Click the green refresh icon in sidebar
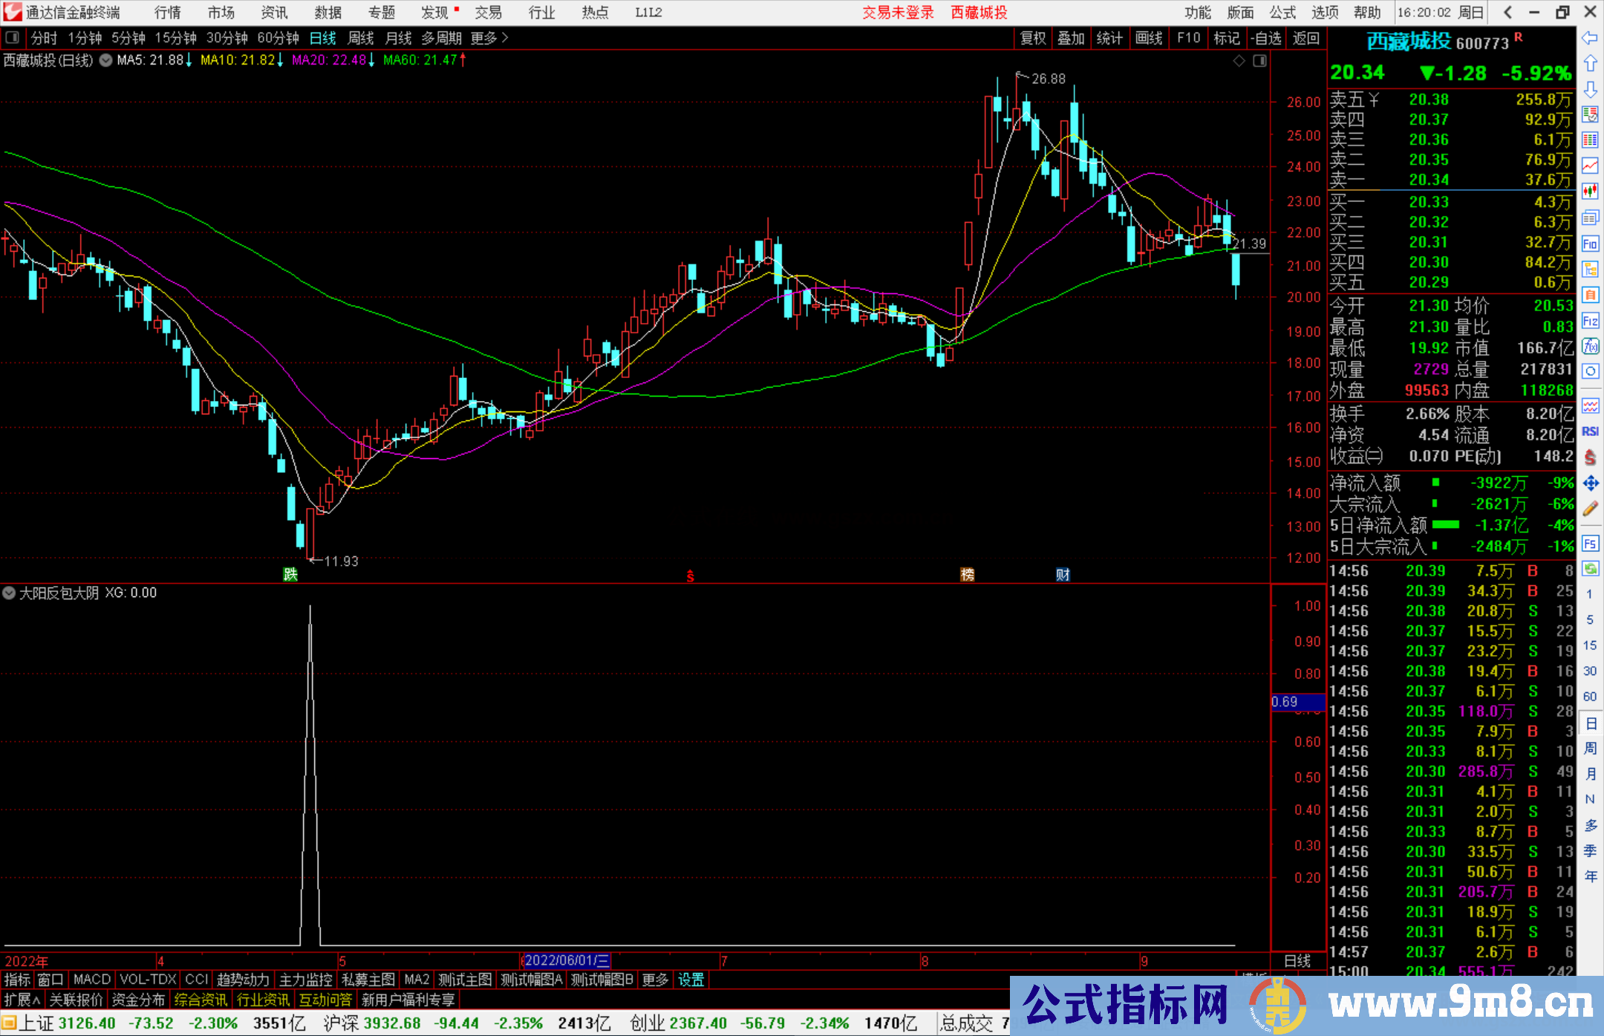 (1590, 569)
